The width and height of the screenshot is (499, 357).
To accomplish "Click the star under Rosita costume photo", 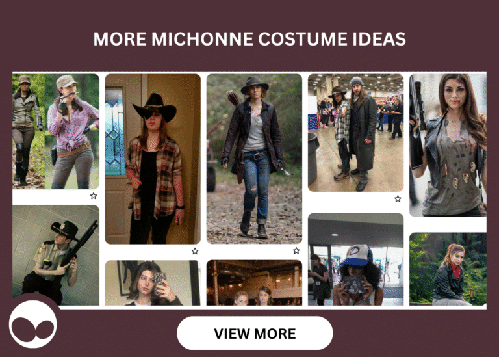I will [94, 196].
